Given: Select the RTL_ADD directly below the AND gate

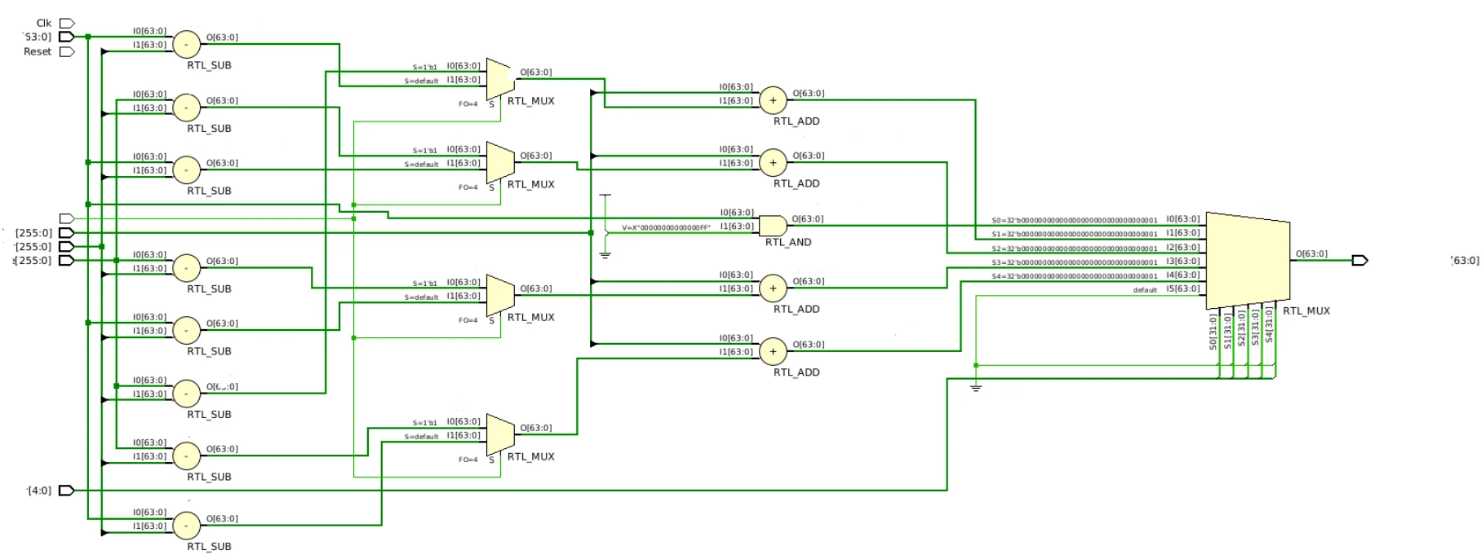Looking at the screenshot, I should point(773,288).
